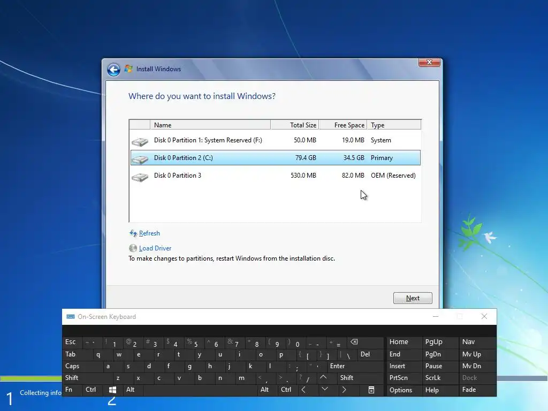Click the drive icon for System Reserved partition
The width and height of the screenshot is (548, 411).
click(140, 141)
